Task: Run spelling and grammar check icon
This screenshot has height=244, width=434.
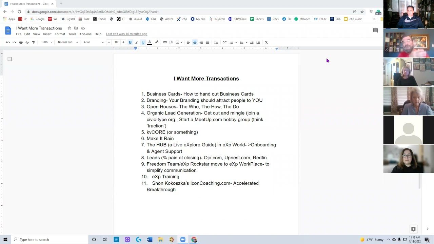Action: pos(27,42)
